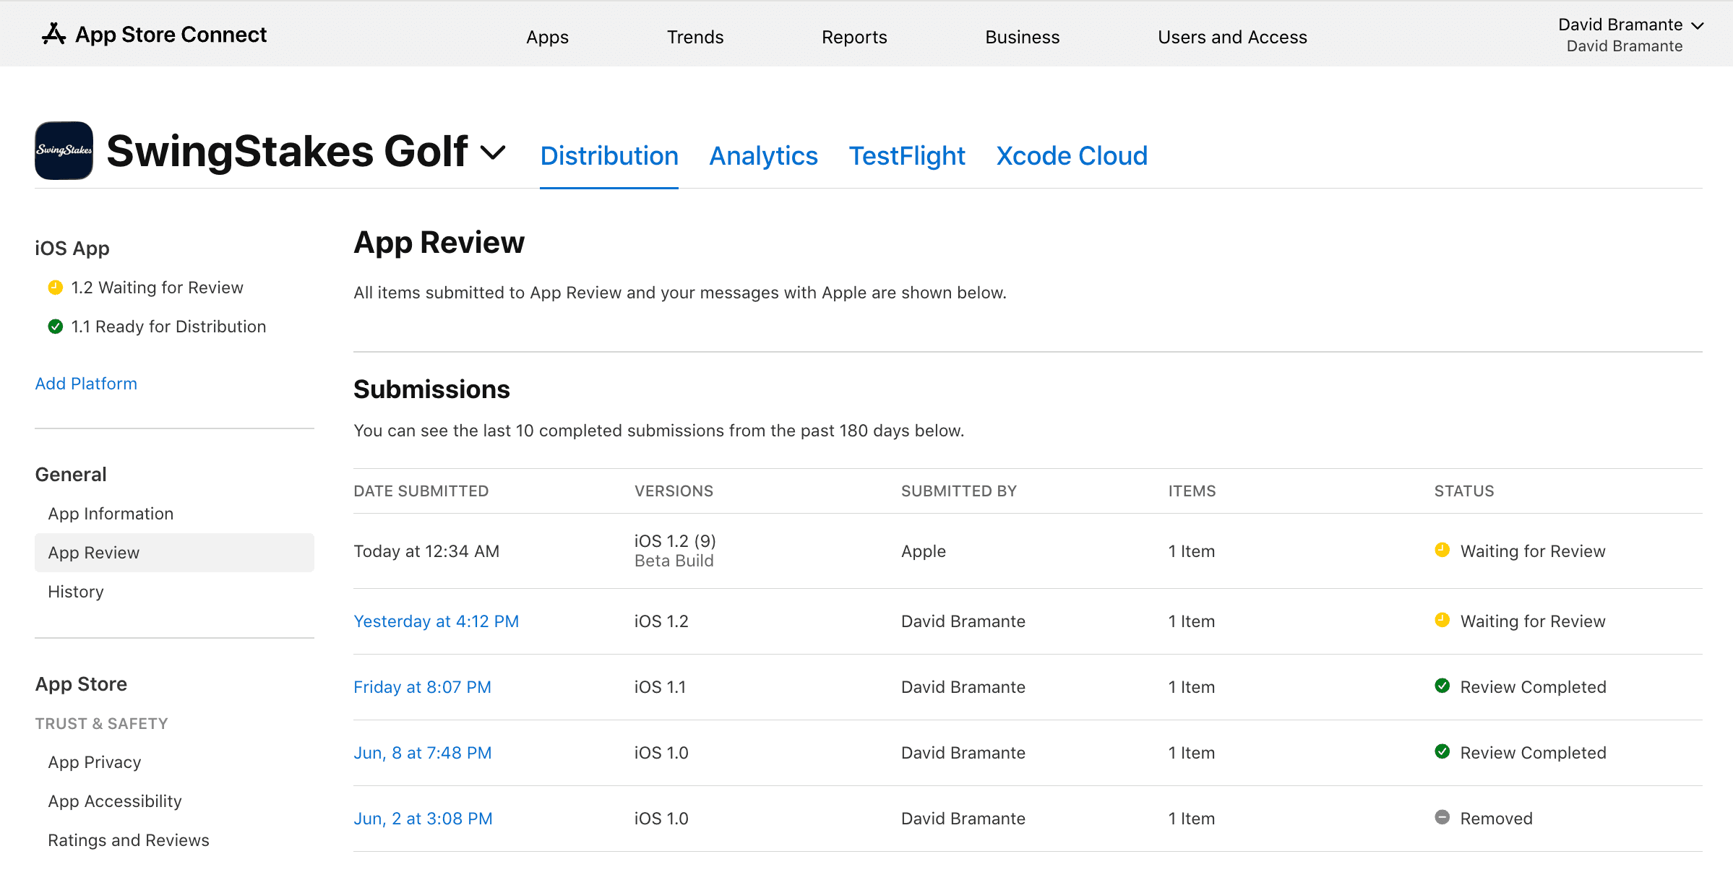
Task: Click the green check icon in the Friday at 8:07 PM row
Action: 1442,686
